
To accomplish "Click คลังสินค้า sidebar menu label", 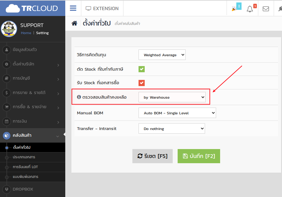I will click(22, 135).
